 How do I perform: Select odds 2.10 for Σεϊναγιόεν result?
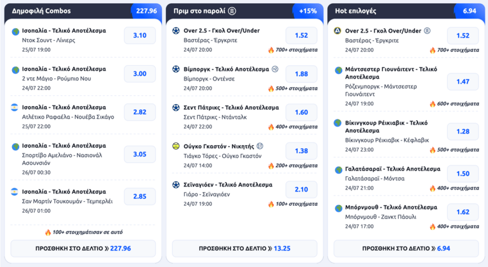tap(301, 189)
